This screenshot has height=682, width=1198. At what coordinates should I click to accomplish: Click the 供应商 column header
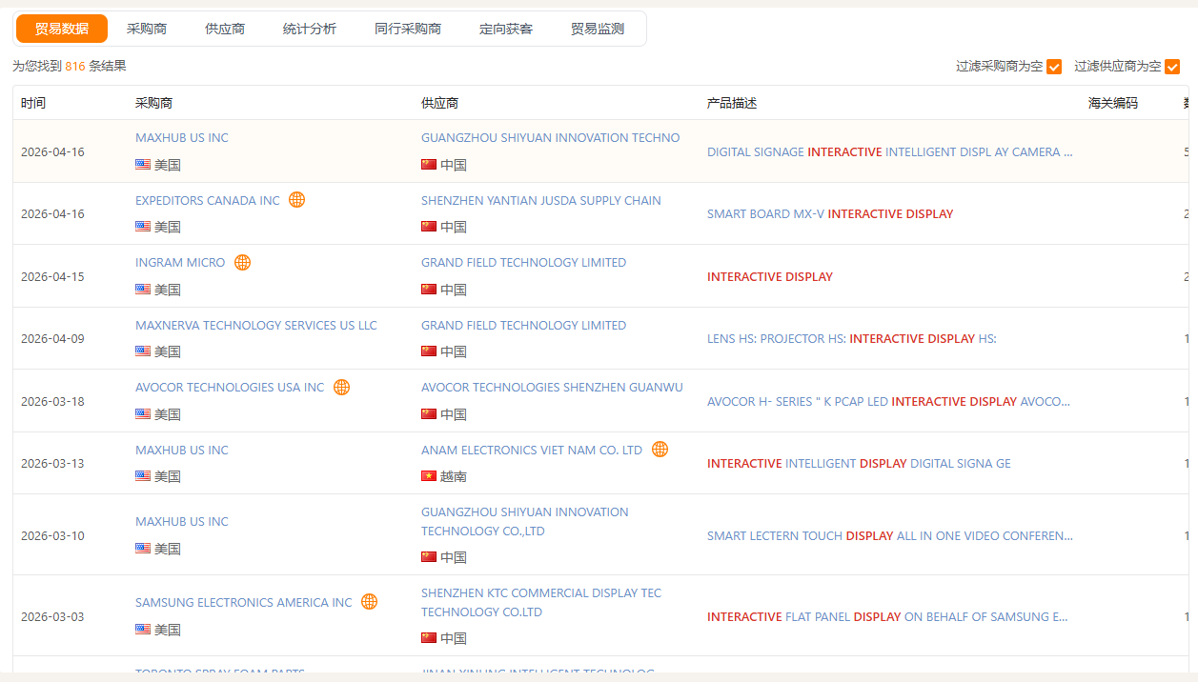(x=439, y=103)
